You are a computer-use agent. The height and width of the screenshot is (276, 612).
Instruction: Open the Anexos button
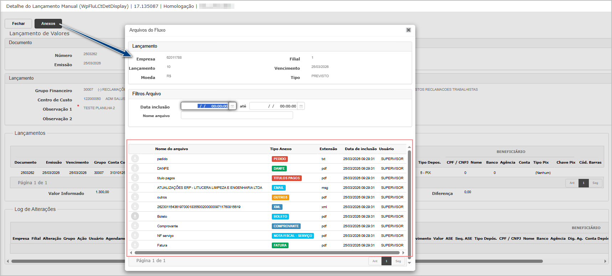[x=48, y=23]
